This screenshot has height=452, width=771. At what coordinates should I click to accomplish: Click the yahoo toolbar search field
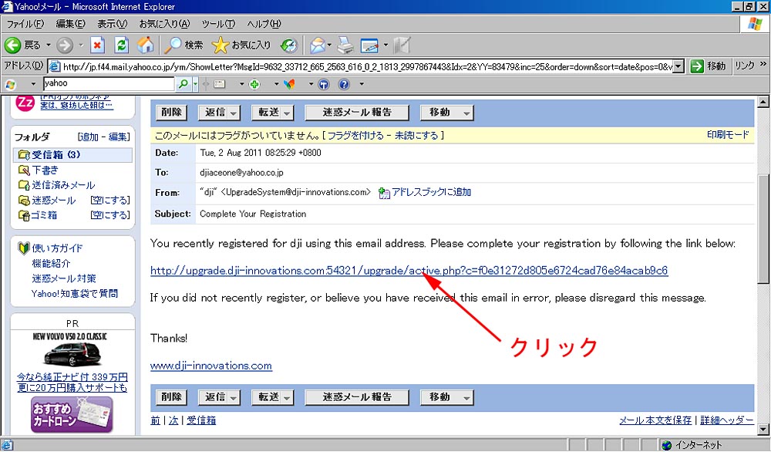pos(108,83)
